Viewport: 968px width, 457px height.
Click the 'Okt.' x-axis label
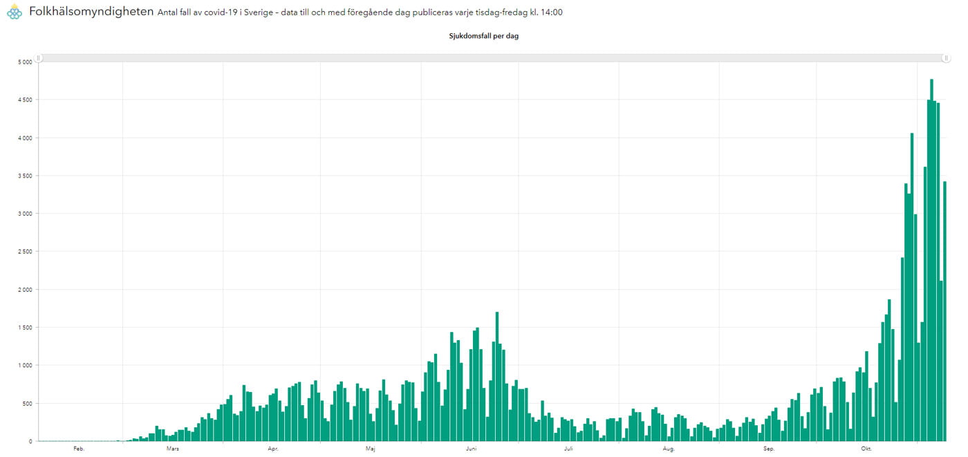[x=866, y=449]
